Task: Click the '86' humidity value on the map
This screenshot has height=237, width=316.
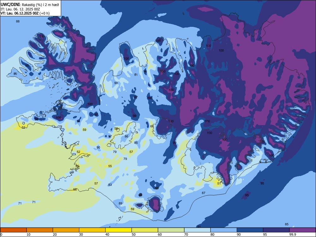Action: point(126,137)
